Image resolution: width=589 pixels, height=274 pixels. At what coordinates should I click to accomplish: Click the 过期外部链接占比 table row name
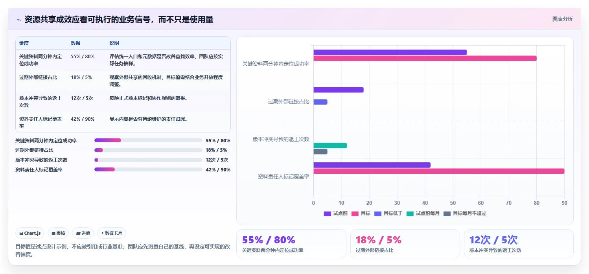coord(38,77)
